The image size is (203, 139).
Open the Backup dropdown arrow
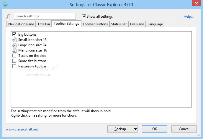pyautogui.click(x=135, y=129)
